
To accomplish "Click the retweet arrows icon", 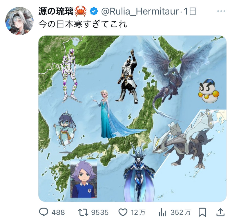I will pos(83,212).
